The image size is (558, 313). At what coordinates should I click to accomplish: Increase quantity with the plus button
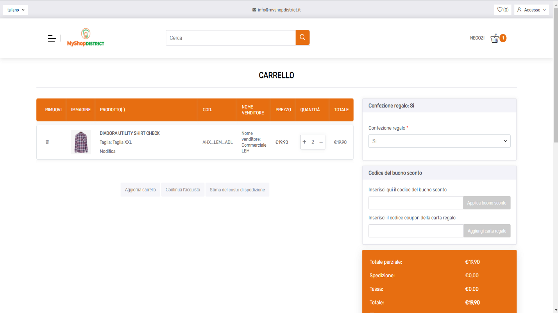(304, 142)
